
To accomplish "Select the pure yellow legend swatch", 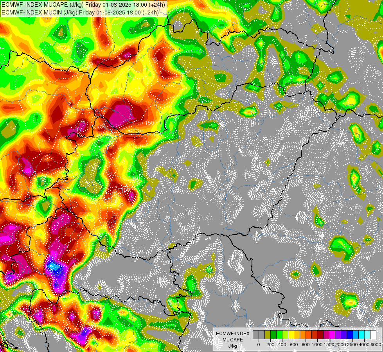I will (291, 335).
